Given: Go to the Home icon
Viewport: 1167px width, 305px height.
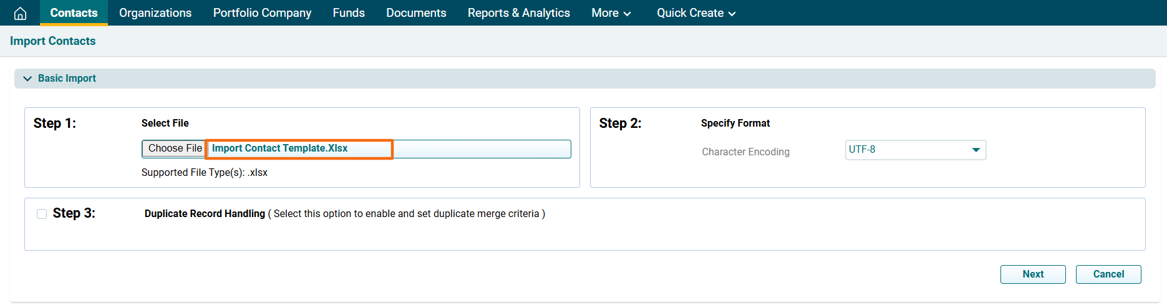Looking at the screenshot, I should [x=20, y=13].
